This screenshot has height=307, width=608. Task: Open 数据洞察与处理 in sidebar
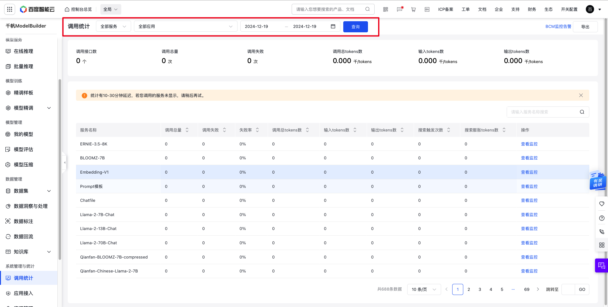(x=31, y=206)
